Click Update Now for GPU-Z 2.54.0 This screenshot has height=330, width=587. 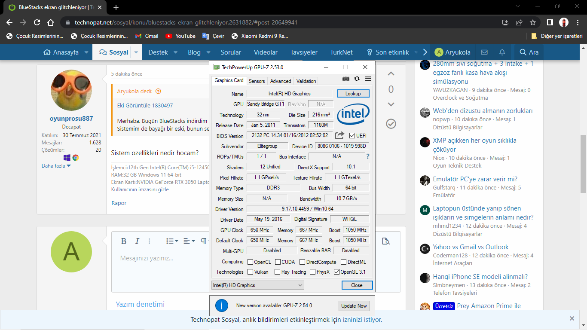[354, 306]
